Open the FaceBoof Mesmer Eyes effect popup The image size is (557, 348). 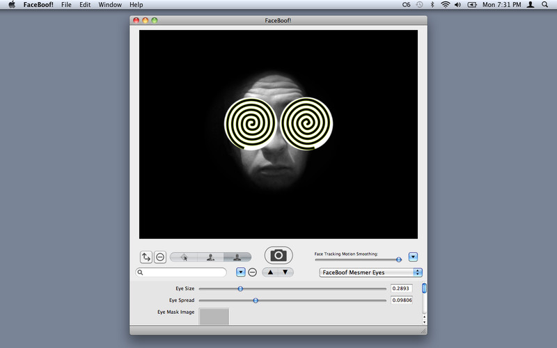[370, 272]
